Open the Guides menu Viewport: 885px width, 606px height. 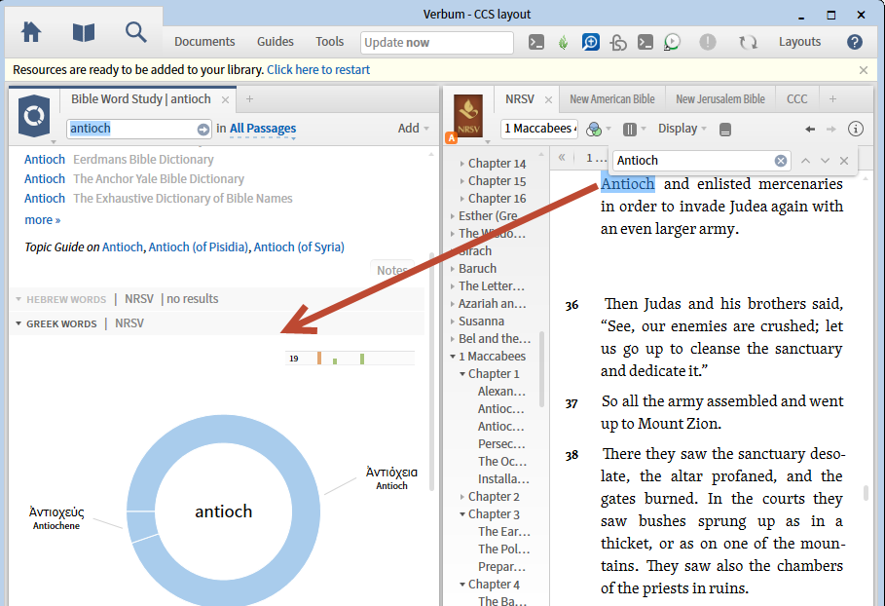click(275, 42)
